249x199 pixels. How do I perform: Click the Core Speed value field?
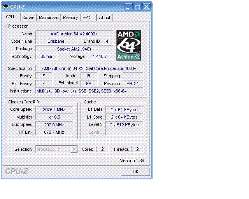(54, 110)
